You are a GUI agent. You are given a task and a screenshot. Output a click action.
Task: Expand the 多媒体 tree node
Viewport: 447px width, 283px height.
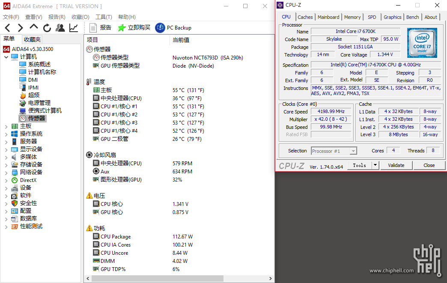click(x=6, y=157)
